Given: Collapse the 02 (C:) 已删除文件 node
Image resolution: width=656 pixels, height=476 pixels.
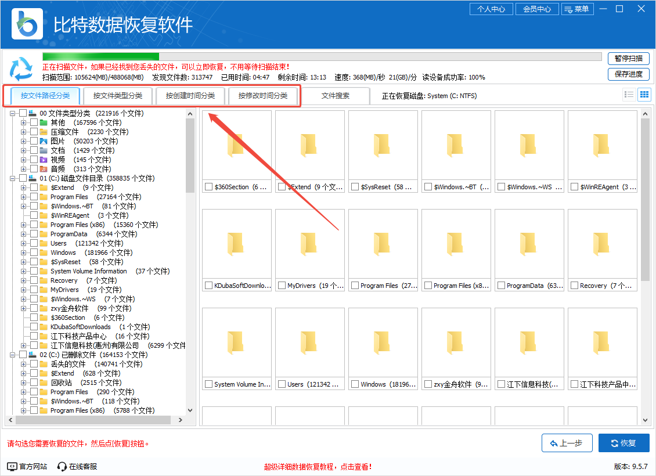Looking at the screenshot, I should point(13,355).
